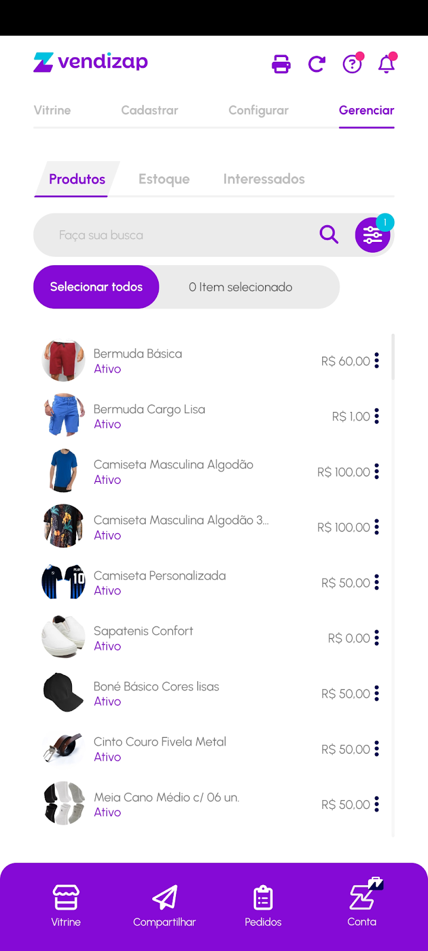Open help via question mark icon
Image resolution: width=428 pixels, height=951 pixels.
tap(352, 64)
